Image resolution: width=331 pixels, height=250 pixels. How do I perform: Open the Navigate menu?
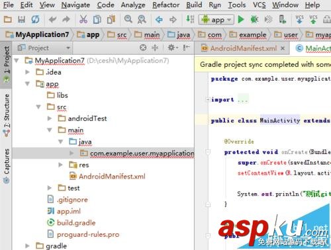(75, 5)
